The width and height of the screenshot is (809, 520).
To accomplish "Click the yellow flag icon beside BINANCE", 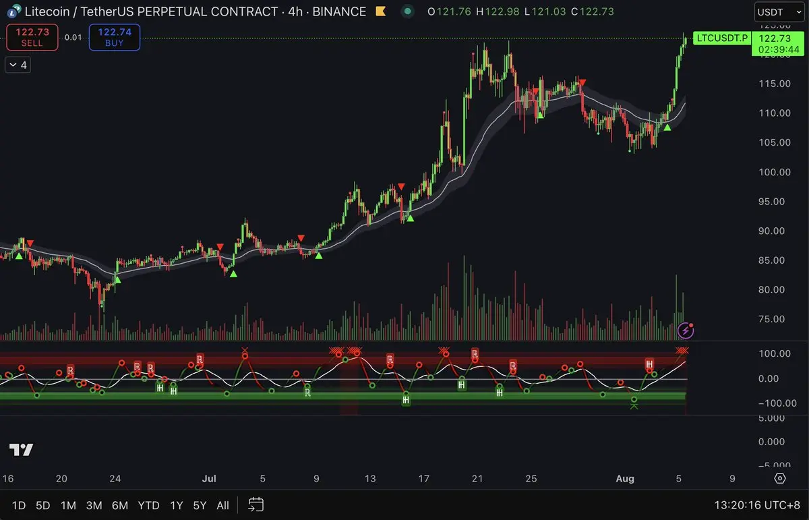I will 381,11.
